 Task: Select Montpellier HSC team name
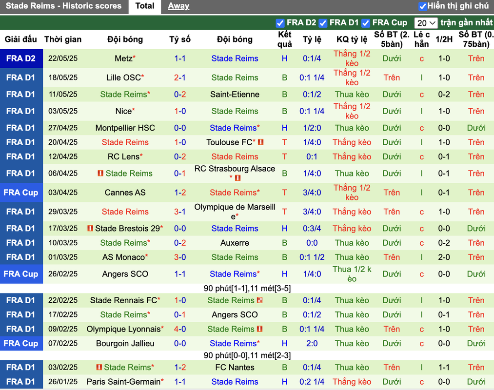click(125, 128)
